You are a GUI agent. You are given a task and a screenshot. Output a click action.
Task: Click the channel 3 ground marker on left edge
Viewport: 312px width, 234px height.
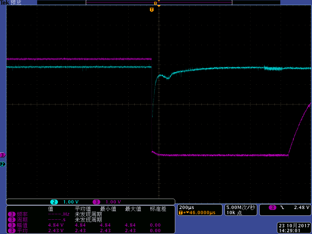pyautogui.click(x=2, y=155)
